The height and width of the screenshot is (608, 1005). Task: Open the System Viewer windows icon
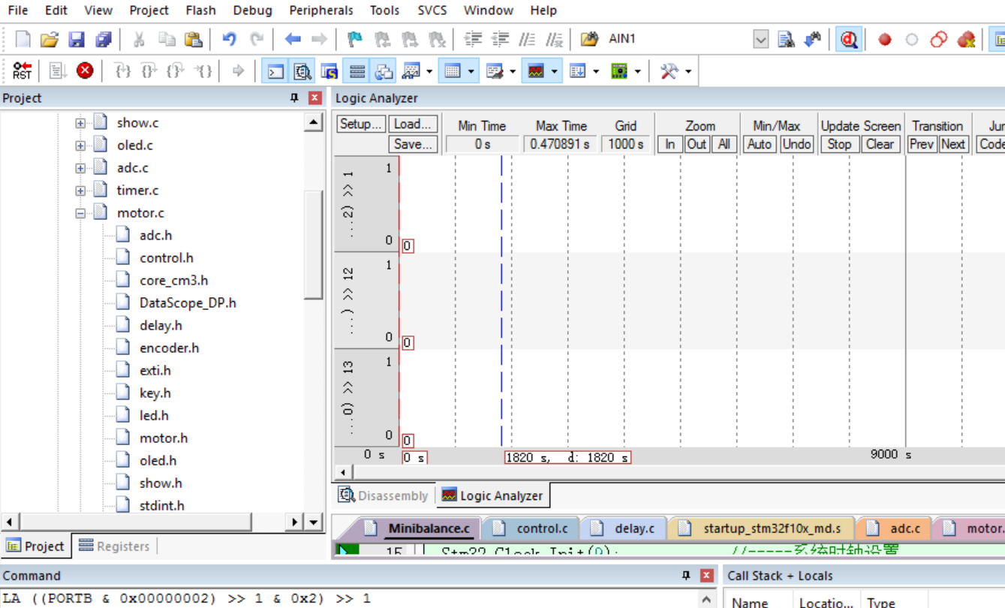tap(619, 71)
